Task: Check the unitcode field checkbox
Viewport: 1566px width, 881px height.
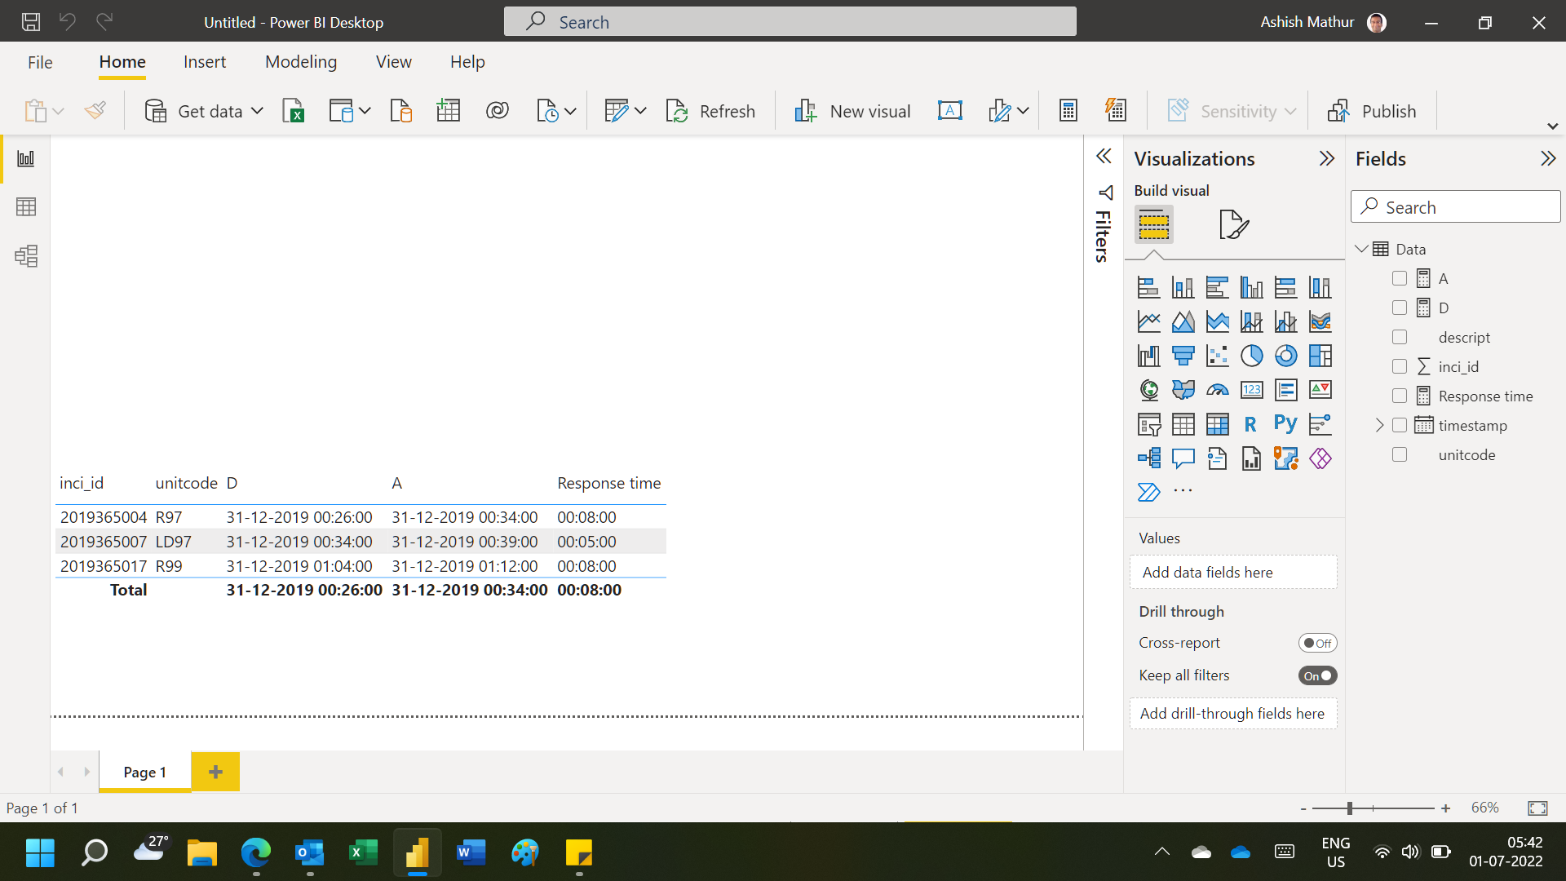Action: pyautogui.click(x=1400, y=454)
